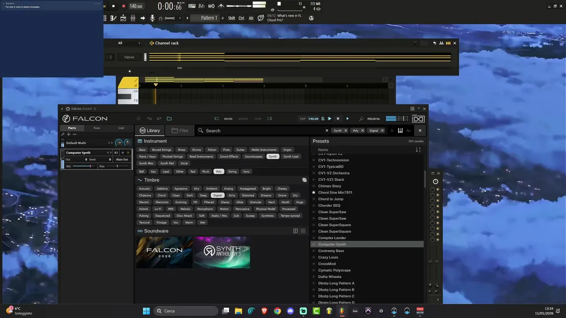
Task: Toggle Falcon right sidebar panel icon
Action: 269,119
